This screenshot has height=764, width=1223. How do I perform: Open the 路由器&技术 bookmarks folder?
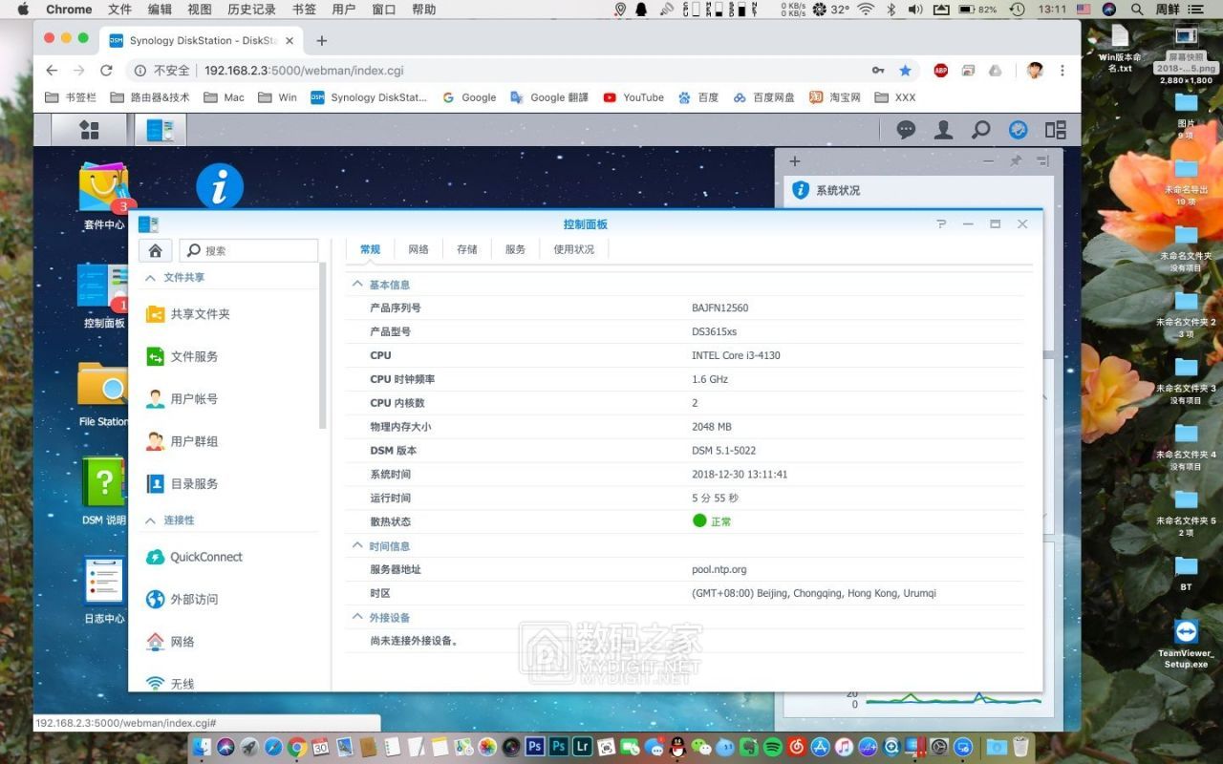point(150,97)
